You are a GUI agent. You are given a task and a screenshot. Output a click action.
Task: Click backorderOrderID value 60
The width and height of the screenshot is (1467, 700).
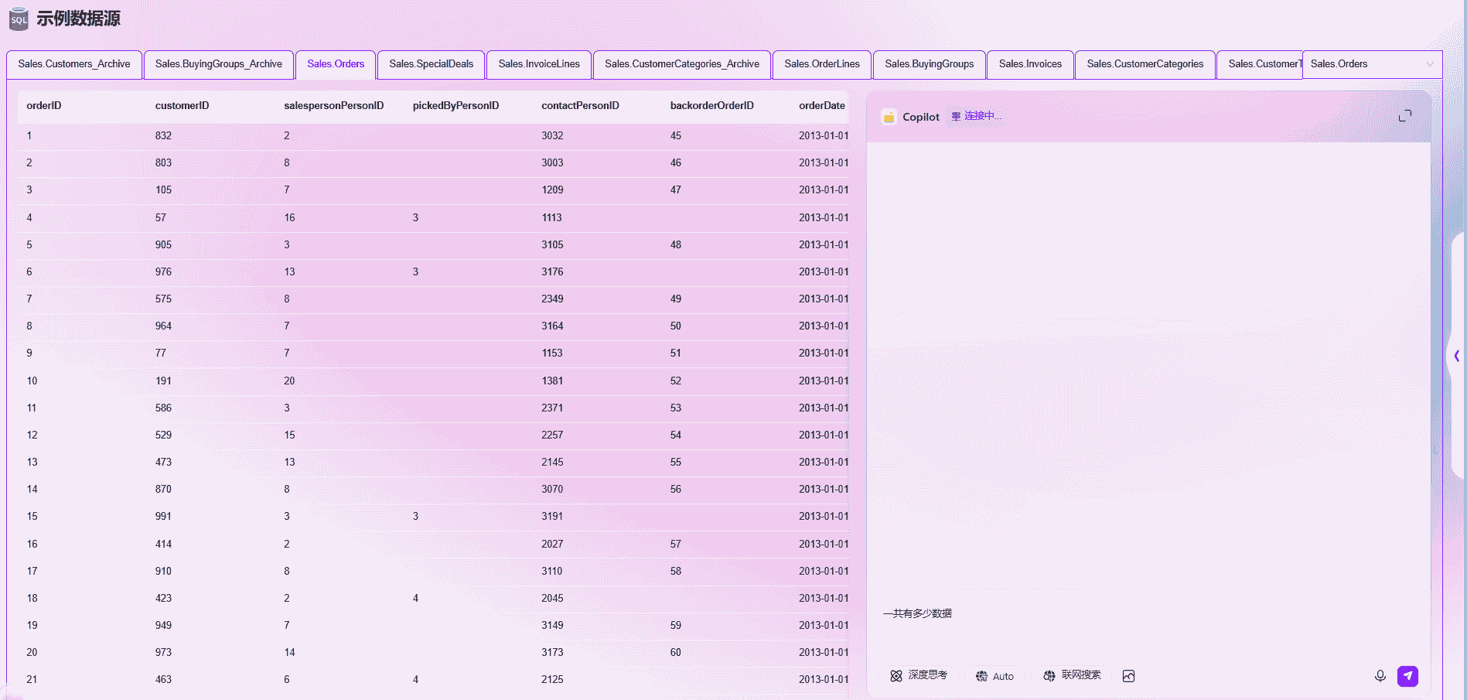676,653
